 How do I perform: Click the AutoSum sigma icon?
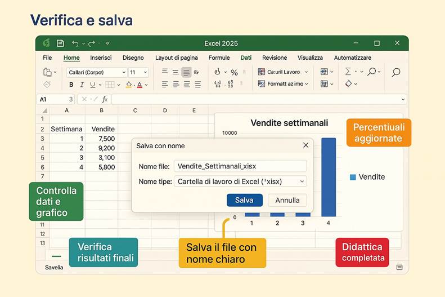pos(348,72)
